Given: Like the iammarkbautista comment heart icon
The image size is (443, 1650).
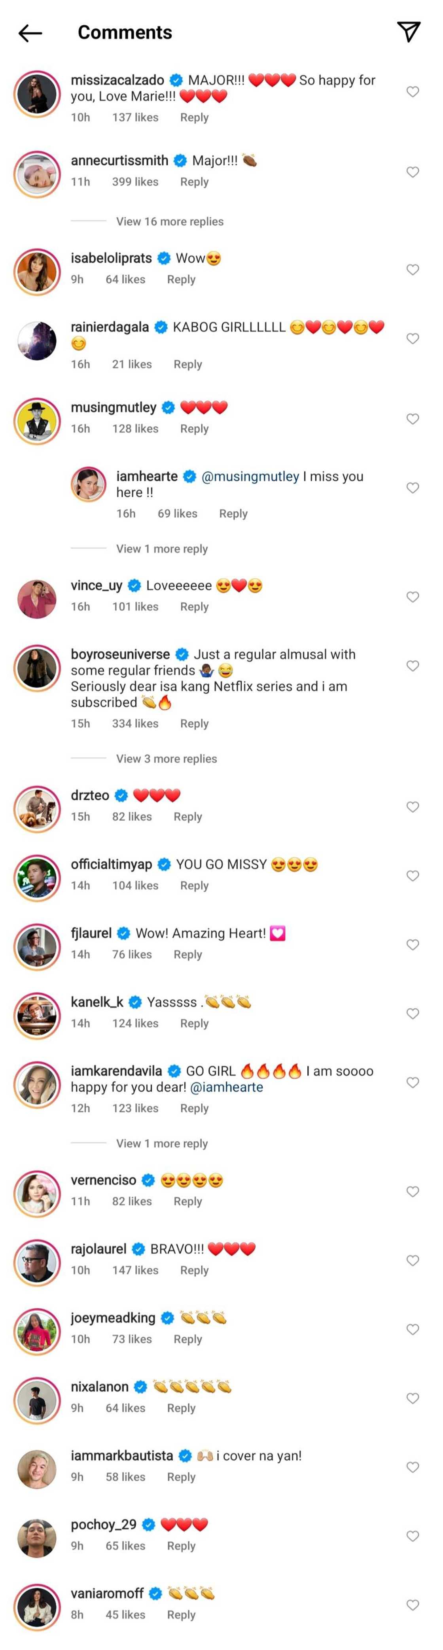Looking at the screenshot, I should pos(413,1467).
